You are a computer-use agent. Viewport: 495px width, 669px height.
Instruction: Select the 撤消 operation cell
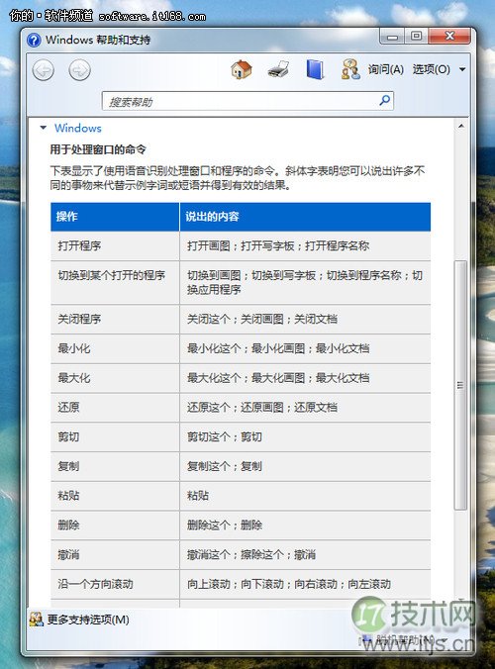click(115, 555)
